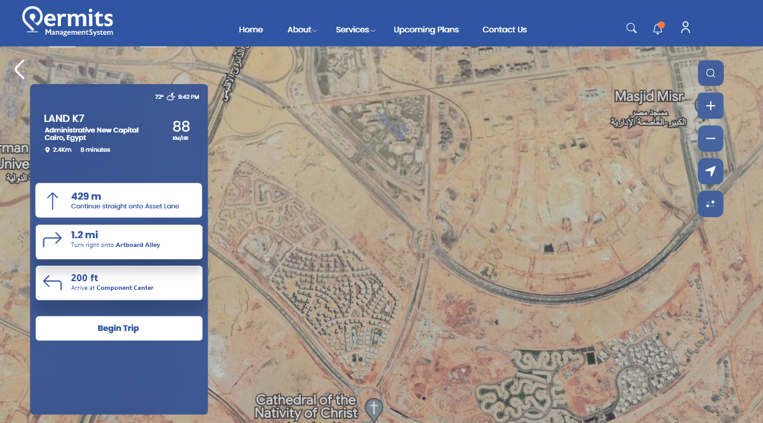The height and width of the screenshot is (423, 763).
Task: Select the Continue straight onto Asset Lane step
Action: 119,200
